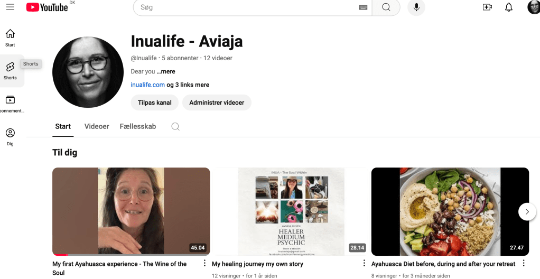Switch to the Videoer tab
540x279 pixels.
97,126
